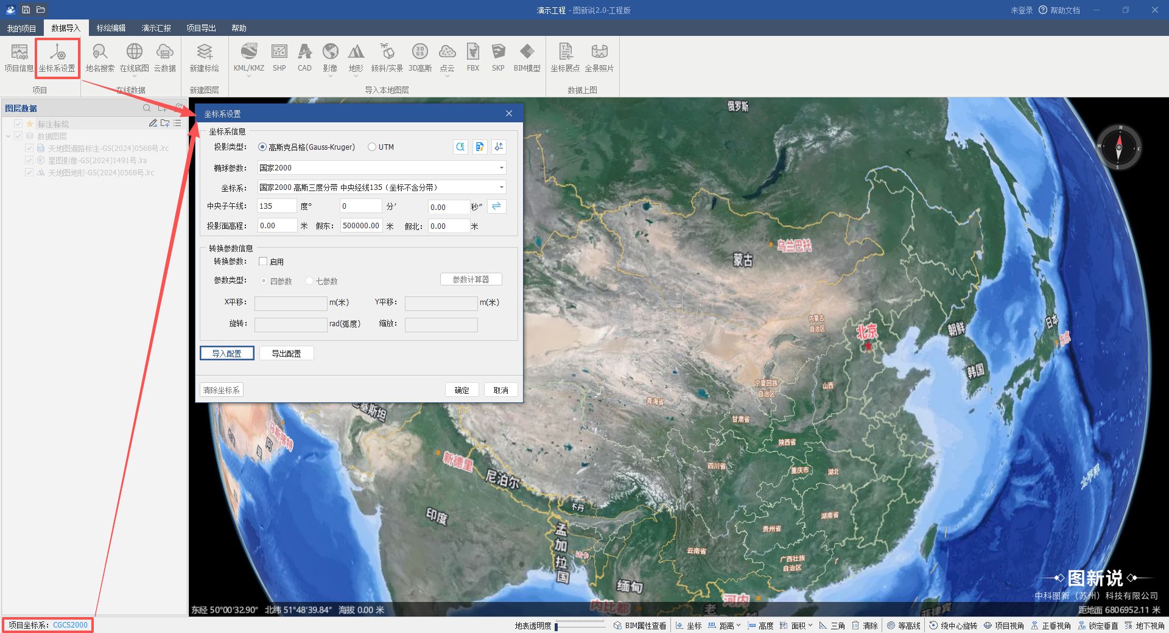Import 3D高斯 gaussian data
This screenshot has height=633, width=1169.
pyautogui.click(x=420, y=58)
